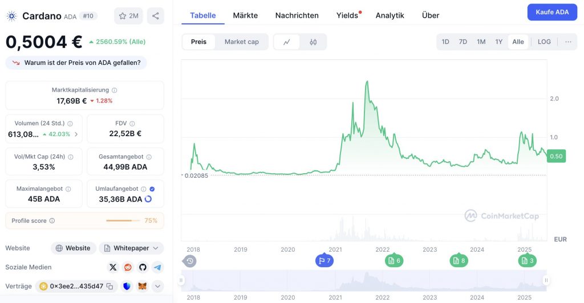Screen dimensions: 584x303
Task: Copy the contract address 0x3ee2...435d47
Action: tap(110, 286)
